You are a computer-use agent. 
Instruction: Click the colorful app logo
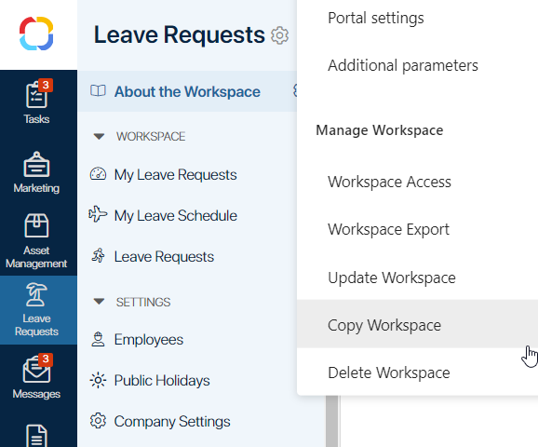point(36,34)
